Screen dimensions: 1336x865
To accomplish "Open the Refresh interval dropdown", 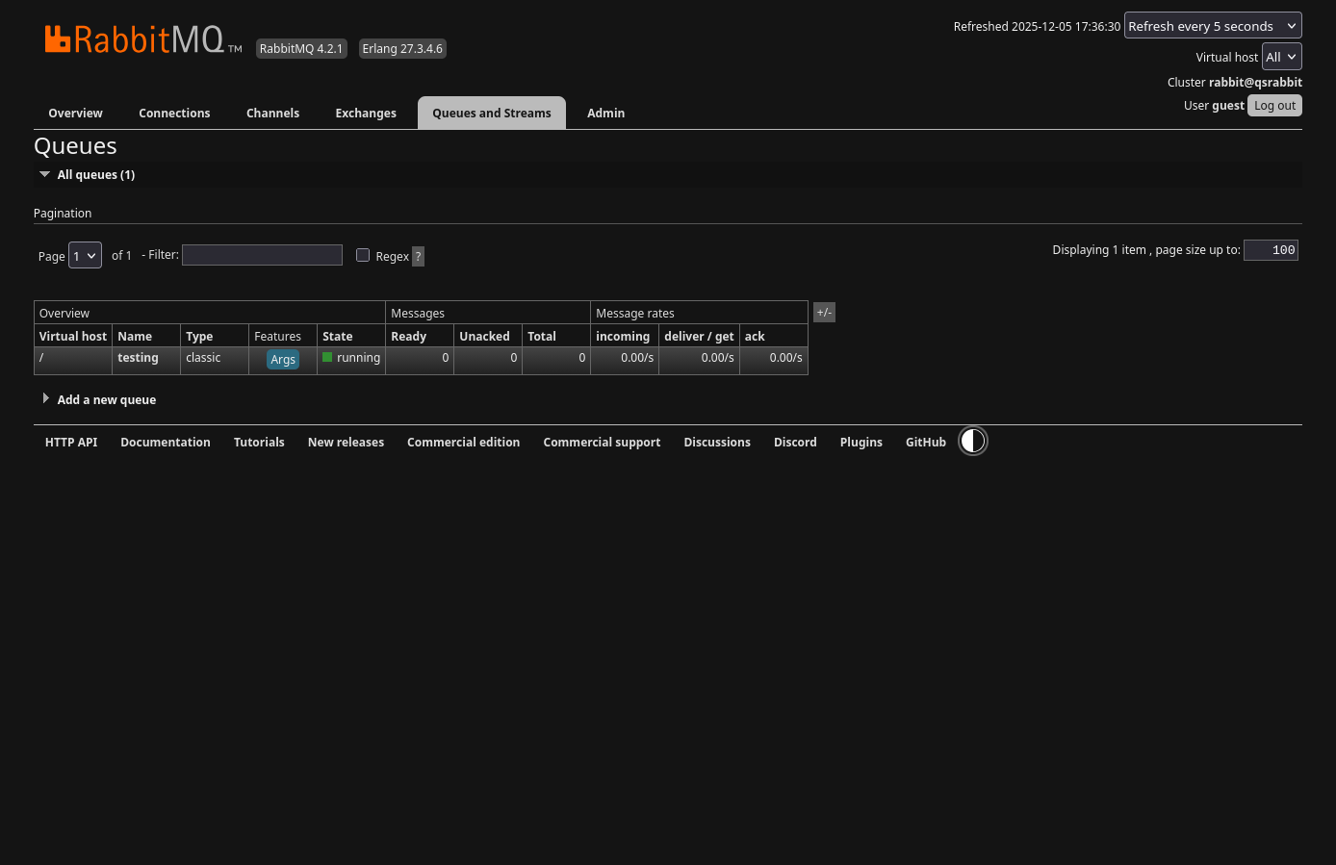I will click(x=1212, y=26).
